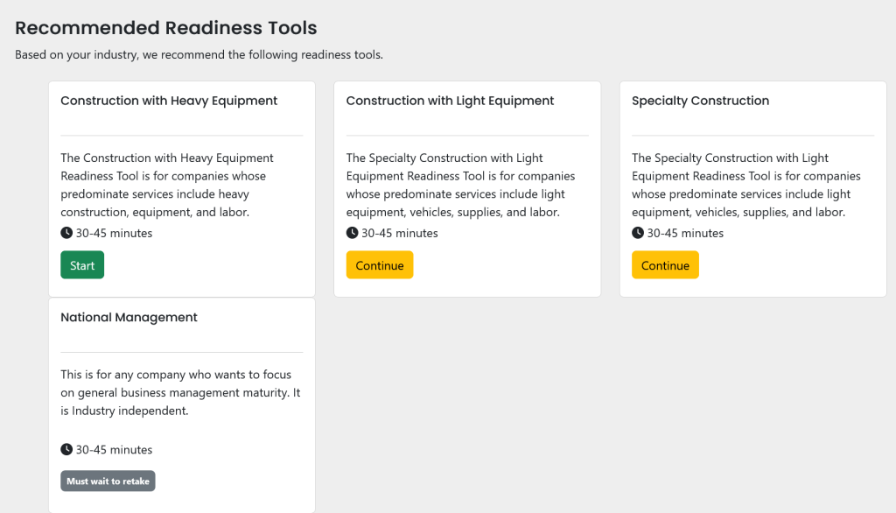This screenshot has width=896, height=513.
Task: Select the Construction with Heavy Equipment title
Action: click(x=169, y=101)
